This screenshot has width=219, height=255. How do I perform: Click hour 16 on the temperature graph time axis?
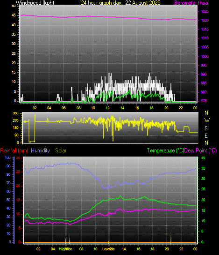(138, 249)
